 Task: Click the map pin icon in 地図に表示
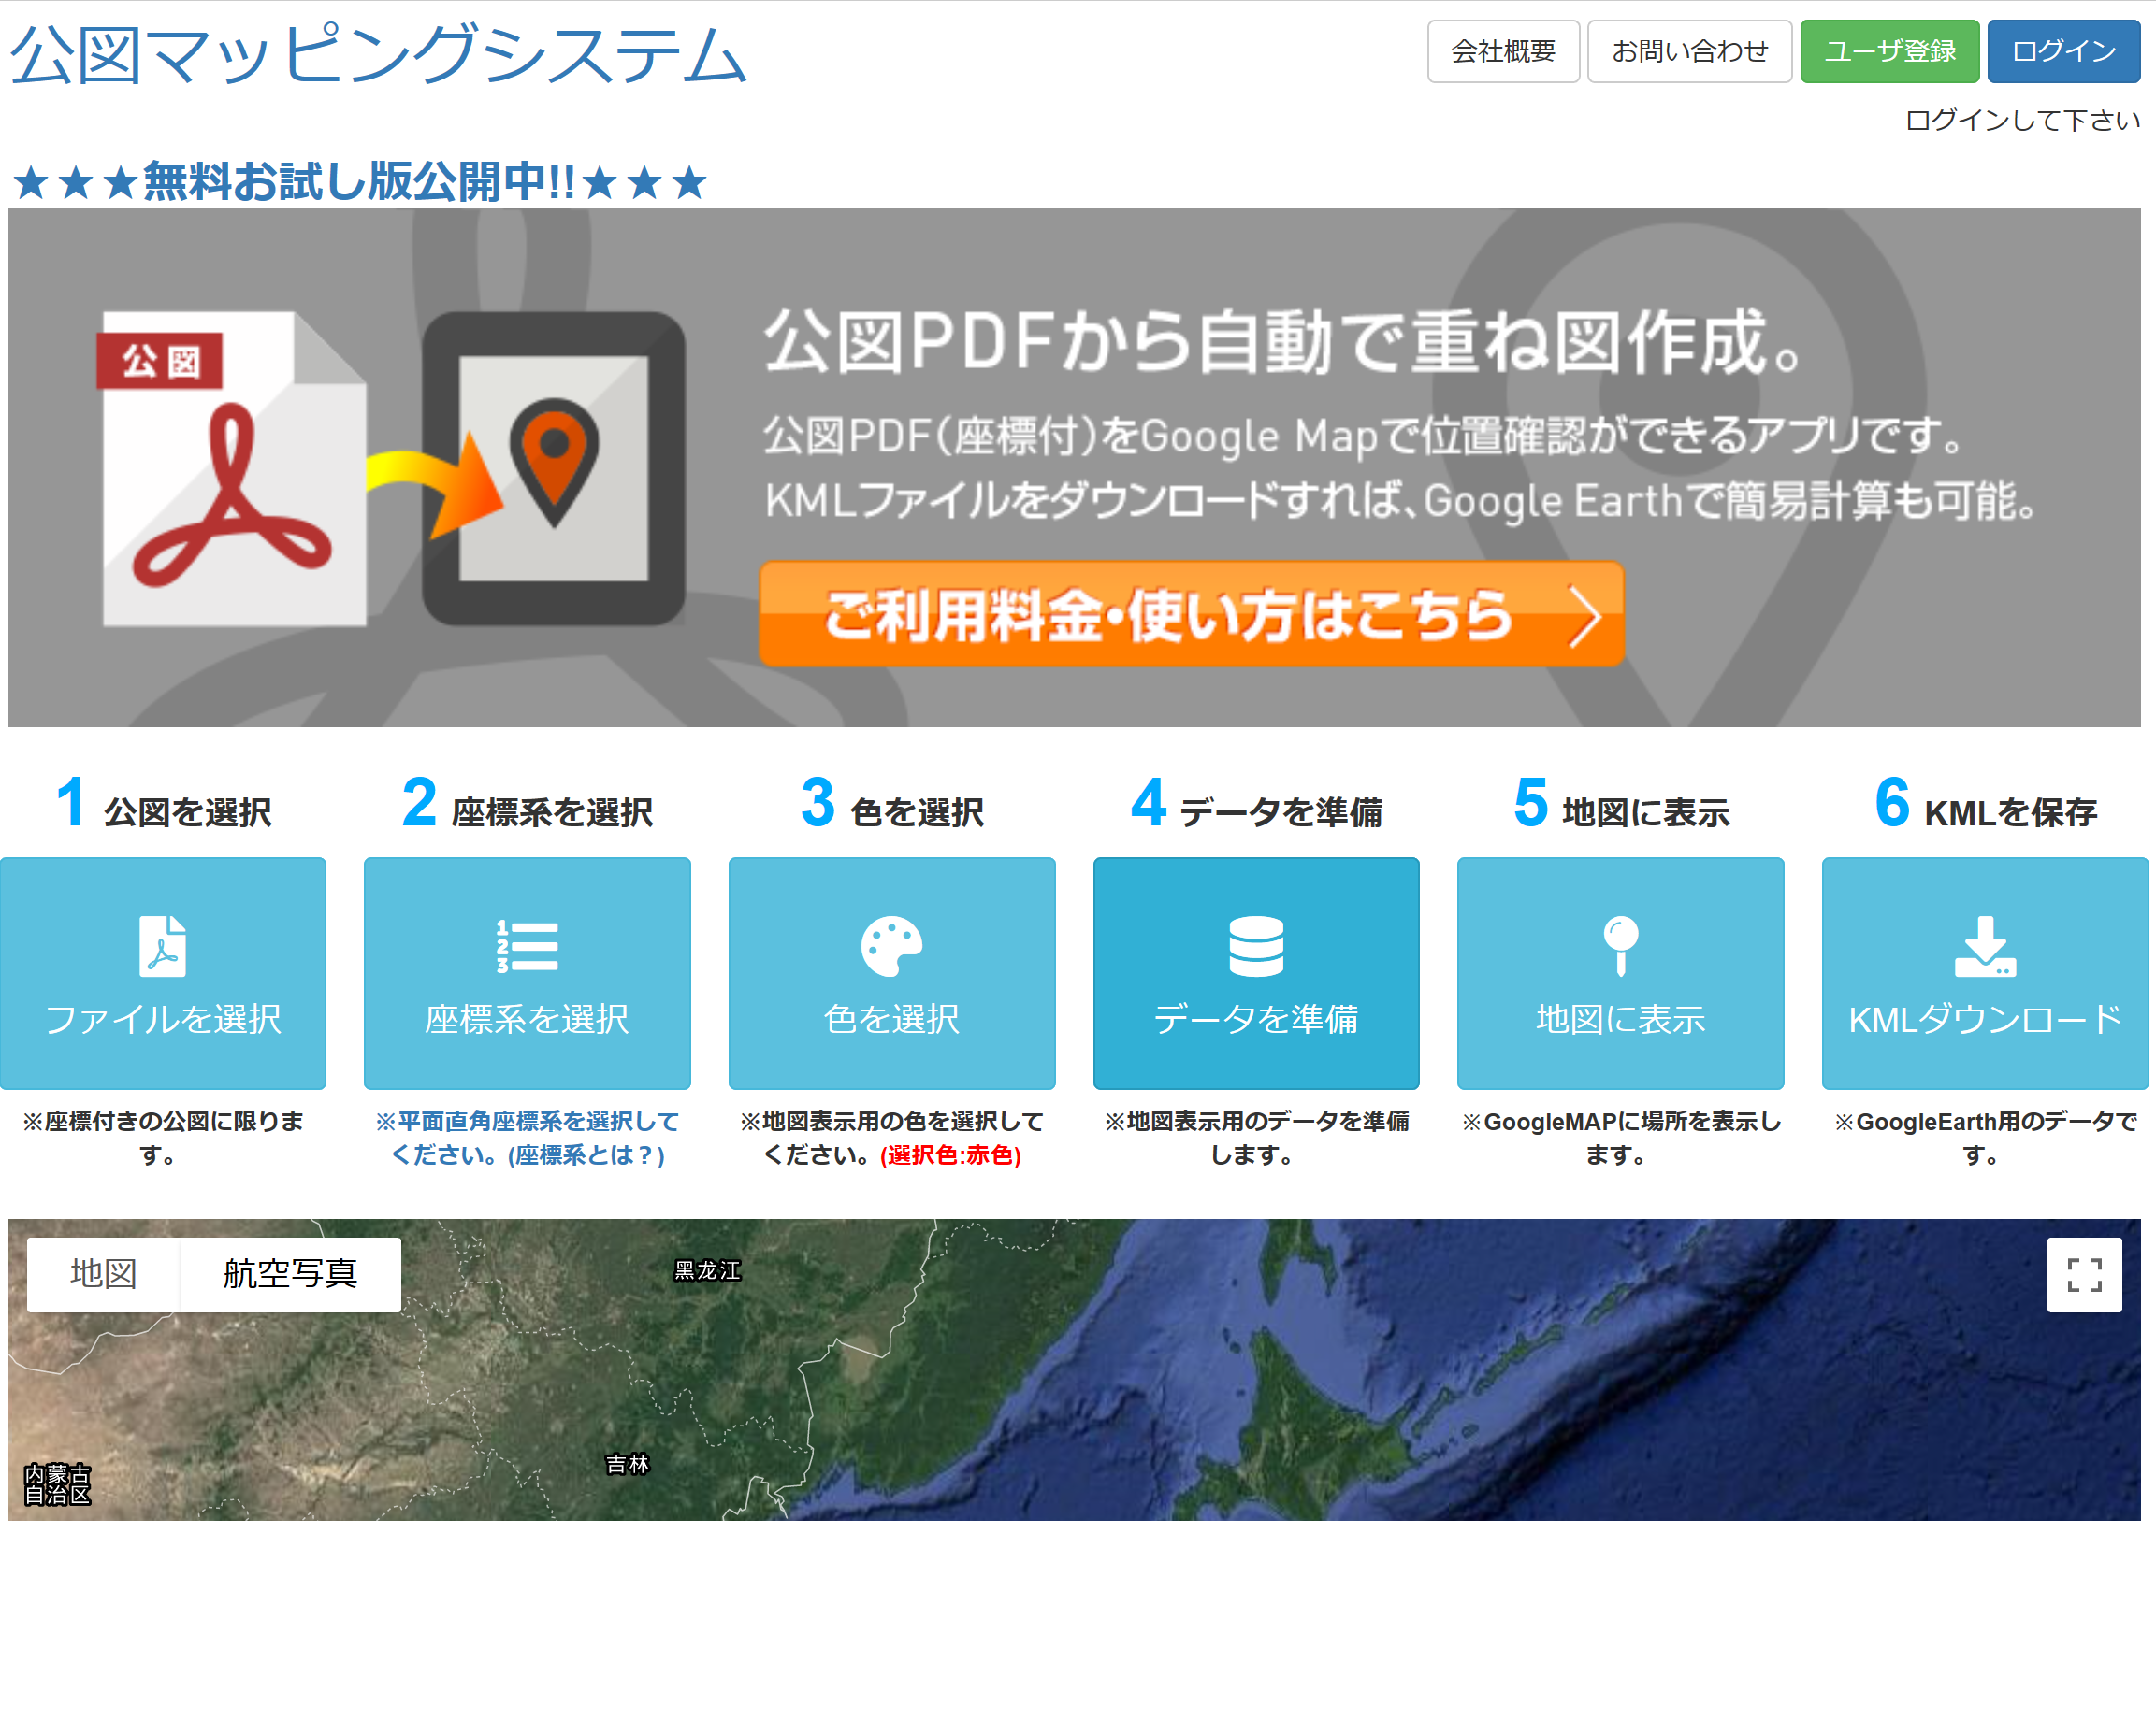[1620, 945]
